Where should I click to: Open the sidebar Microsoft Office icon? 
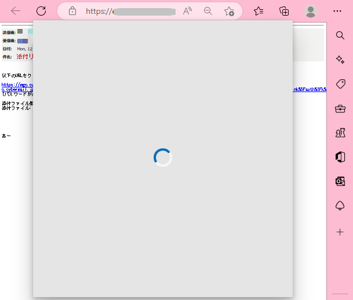coord(340,157)
